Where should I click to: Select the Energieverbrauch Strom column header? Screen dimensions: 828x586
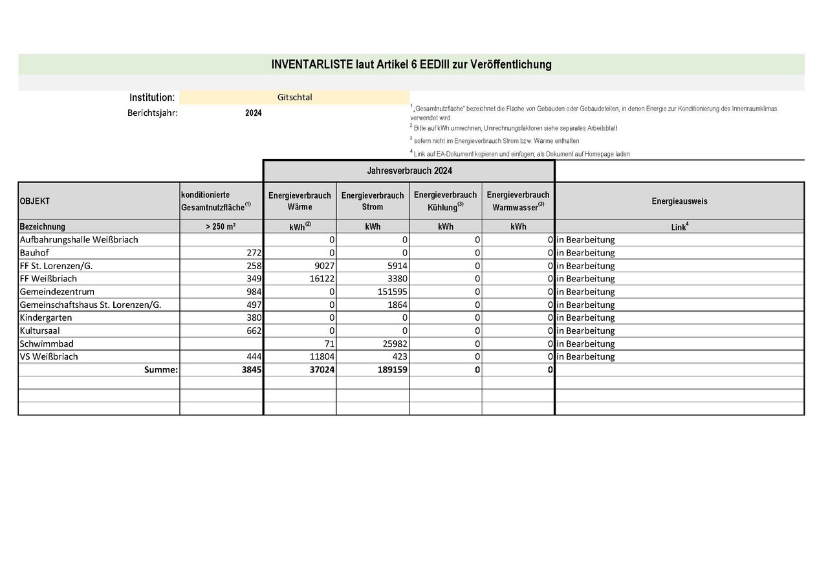373,201
